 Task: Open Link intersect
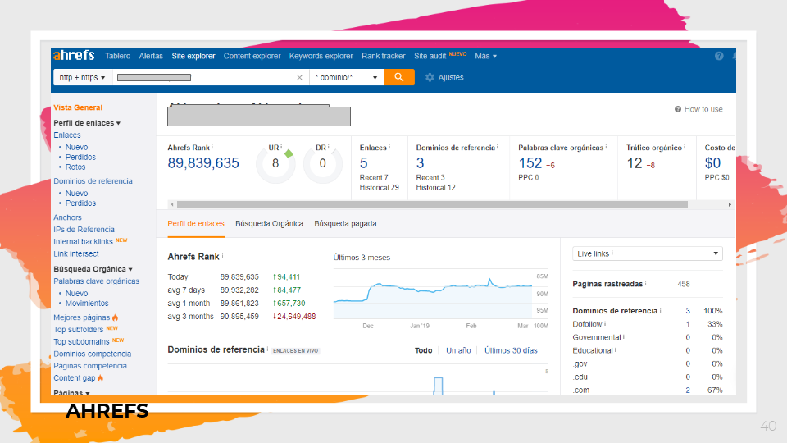click(x=75, y=254)
